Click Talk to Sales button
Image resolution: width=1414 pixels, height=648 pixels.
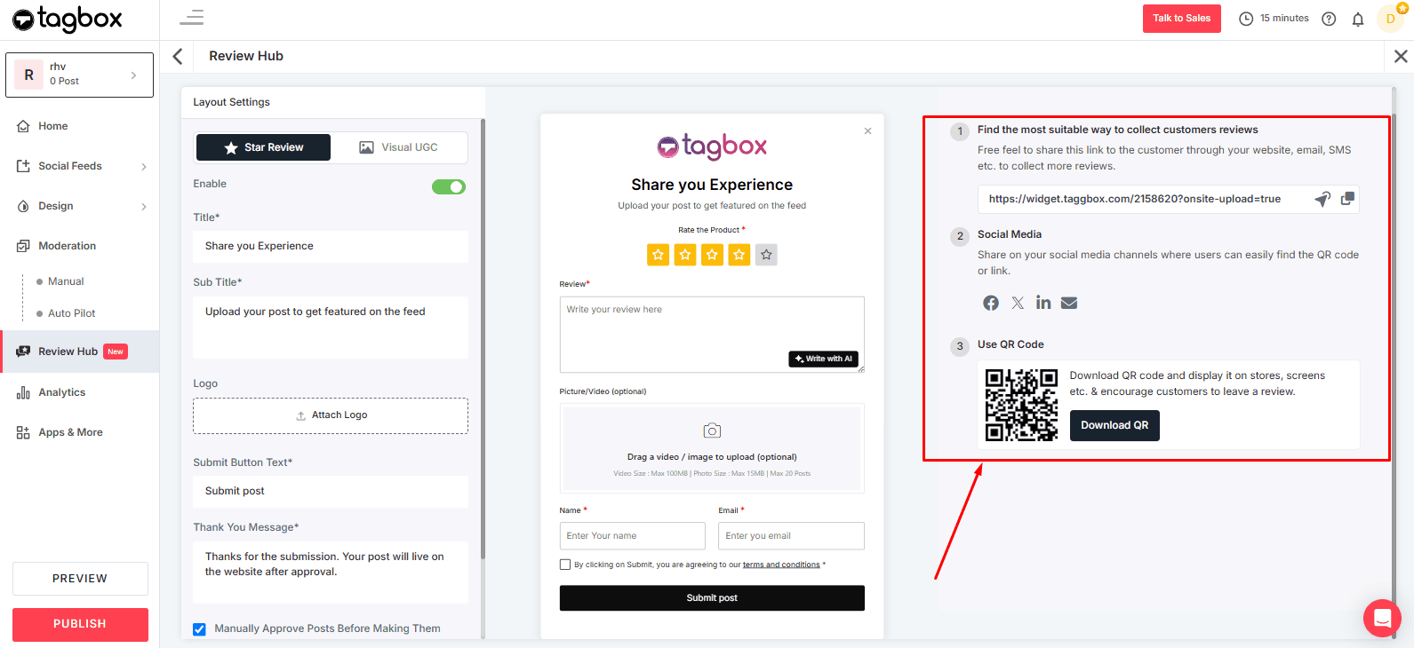coord(1181,19)
